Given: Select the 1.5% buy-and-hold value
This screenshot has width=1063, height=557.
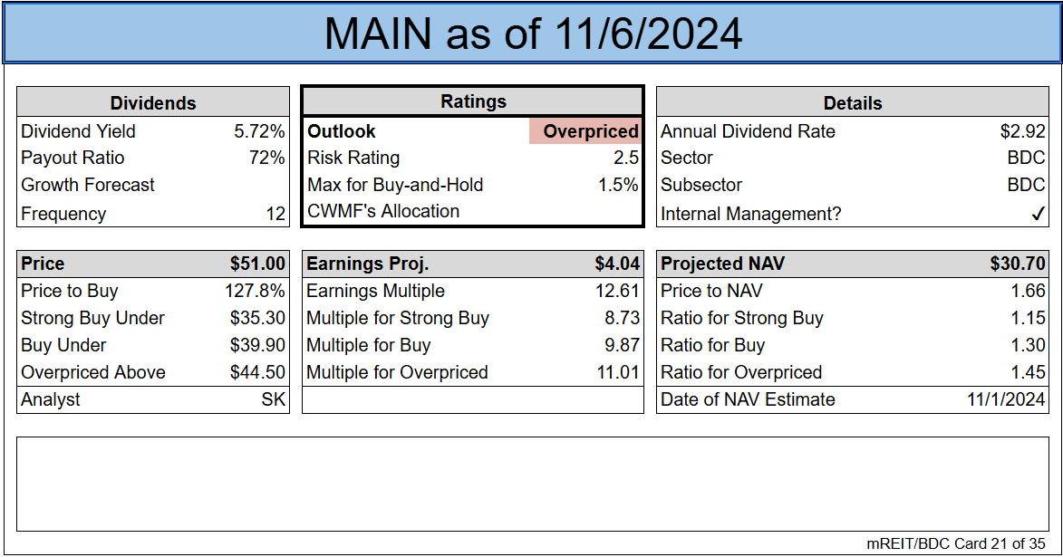Looking at the screenshot, I should tap(618, 185).
